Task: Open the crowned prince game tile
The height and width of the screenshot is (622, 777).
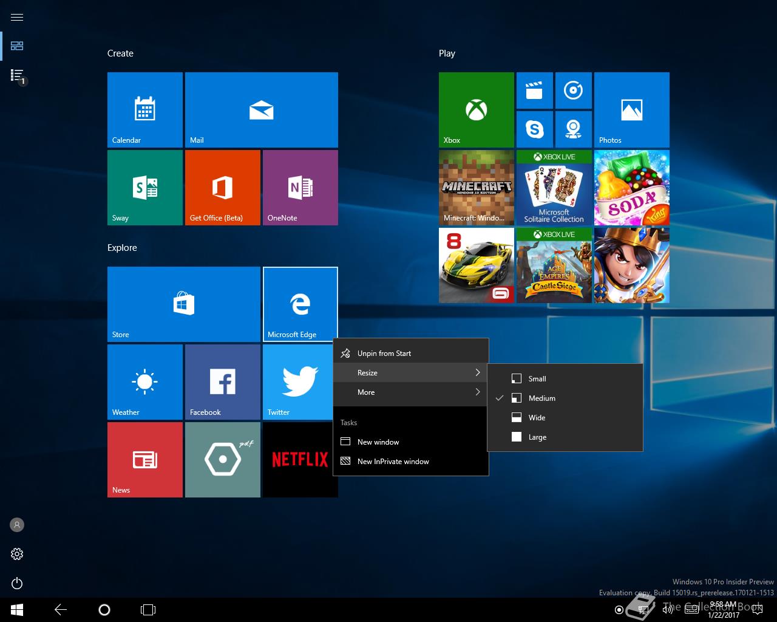Action: click(632, 265)
